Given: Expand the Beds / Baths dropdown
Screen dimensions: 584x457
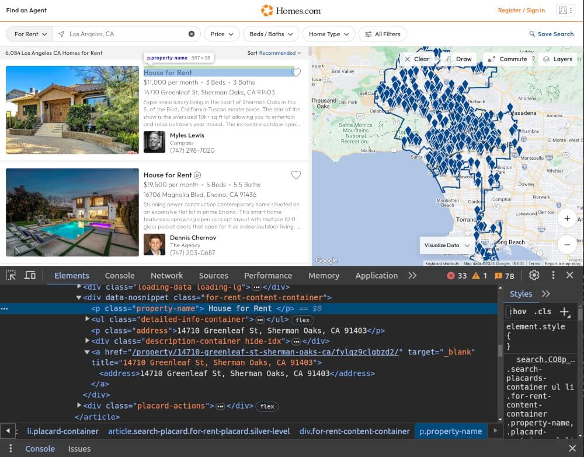Looking at the screenshot, I should coord(270,34).
